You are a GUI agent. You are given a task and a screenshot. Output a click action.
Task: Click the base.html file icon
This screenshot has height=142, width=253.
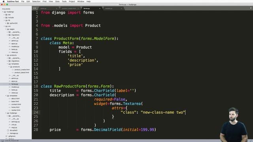pos(9,102)
